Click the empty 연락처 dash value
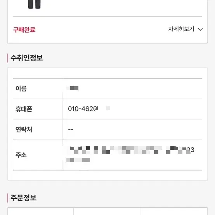This screenshot has width=215, height=215. [x=71, y=130]
